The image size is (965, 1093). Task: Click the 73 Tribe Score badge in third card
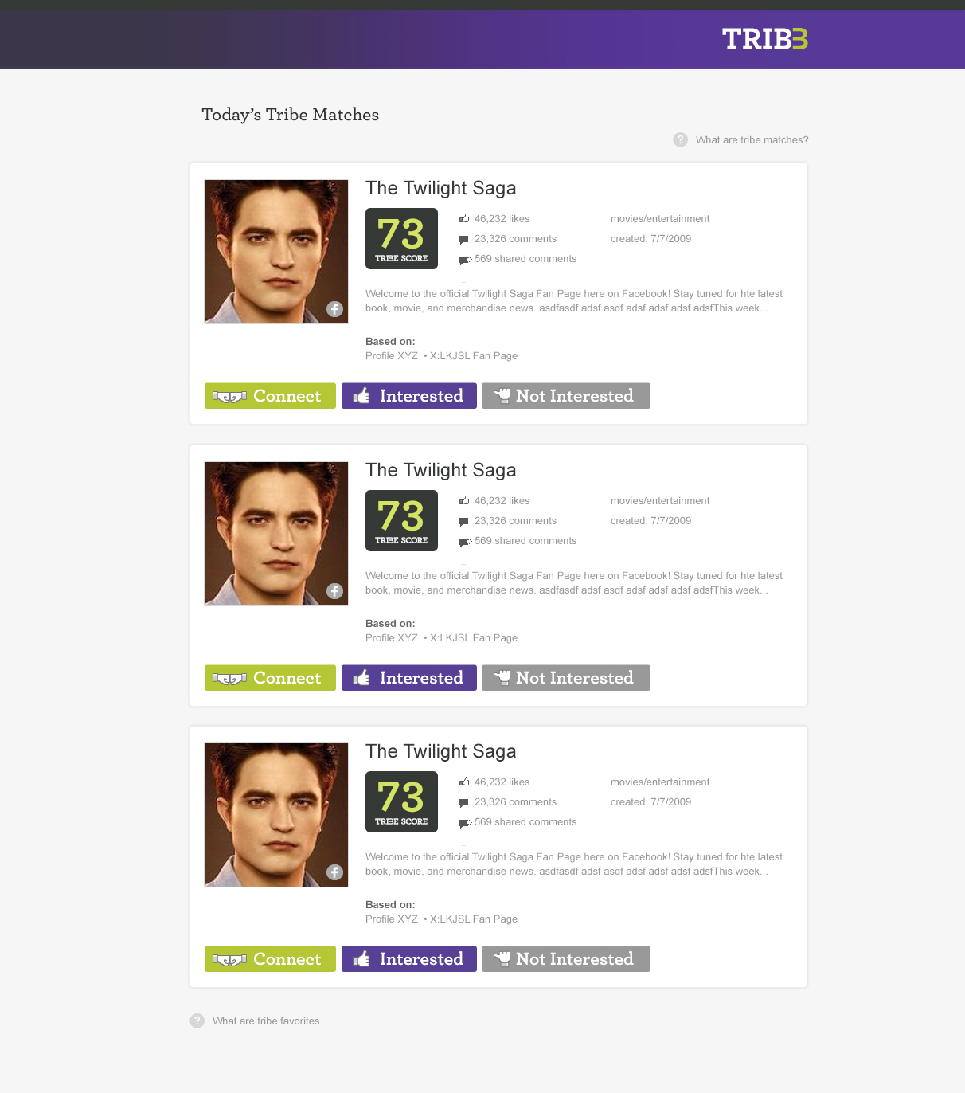(x=401, y=801)
